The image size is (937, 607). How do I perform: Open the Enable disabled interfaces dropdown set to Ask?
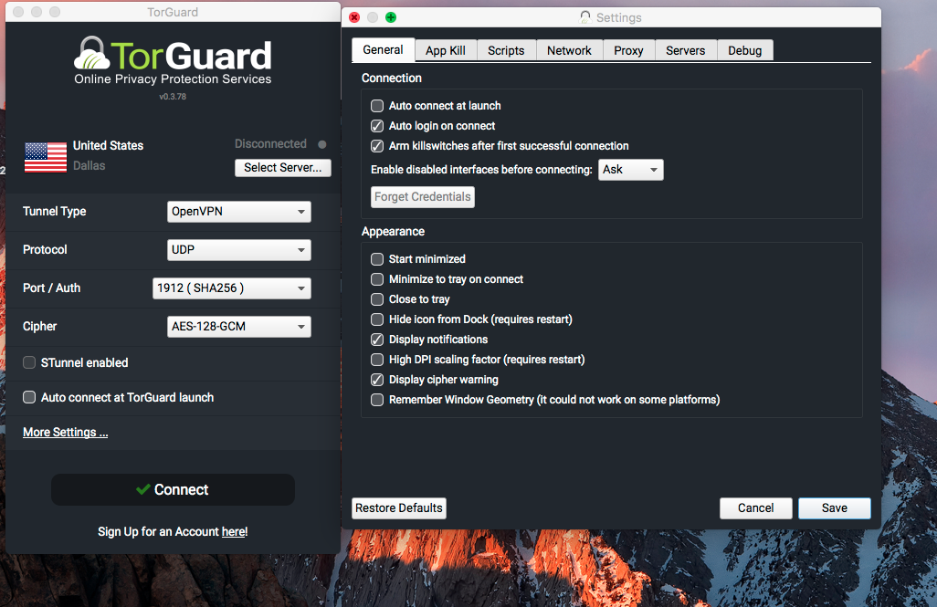[x=630, y=170]
